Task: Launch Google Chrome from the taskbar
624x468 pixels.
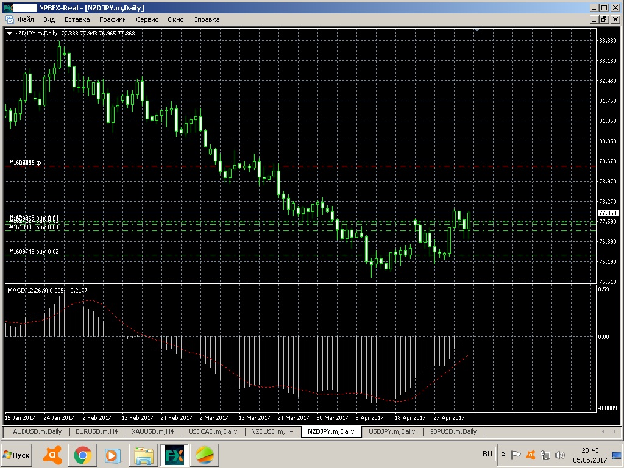Action: [83, 455]
